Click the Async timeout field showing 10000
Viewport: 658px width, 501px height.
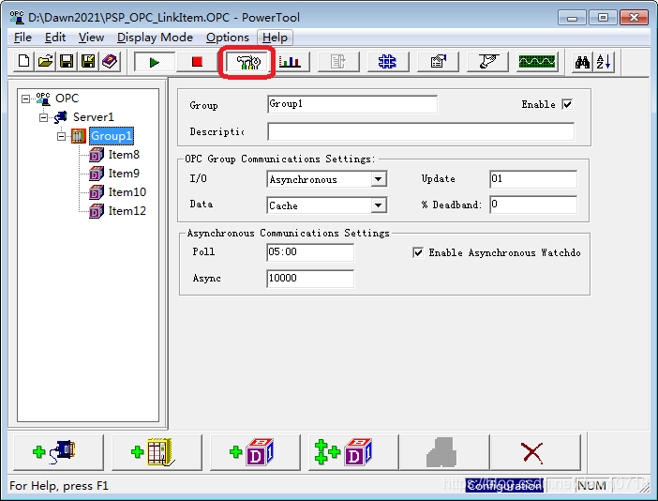point(310,279)
